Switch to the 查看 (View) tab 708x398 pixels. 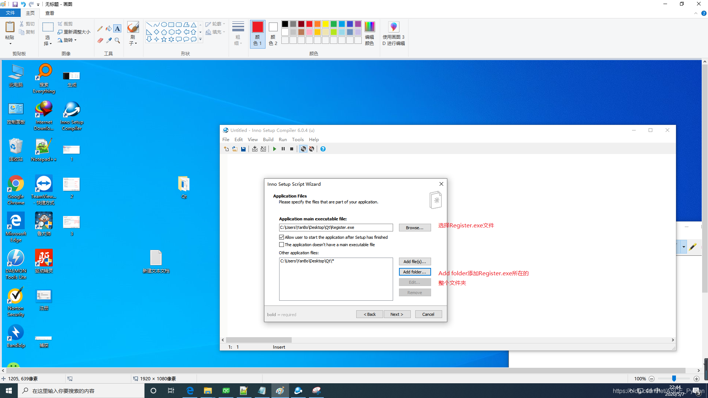[50, 13]
